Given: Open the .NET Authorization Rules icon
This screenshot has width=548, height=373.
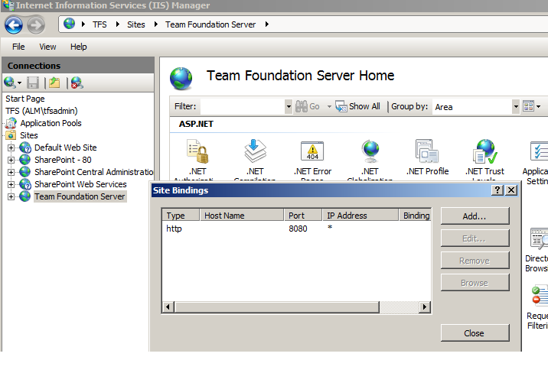Looking at the screenshot, I should [197, 151].
